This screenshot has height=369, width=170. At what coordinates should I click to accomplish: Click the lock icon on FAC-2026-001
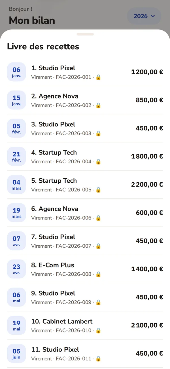coord(98,77)
